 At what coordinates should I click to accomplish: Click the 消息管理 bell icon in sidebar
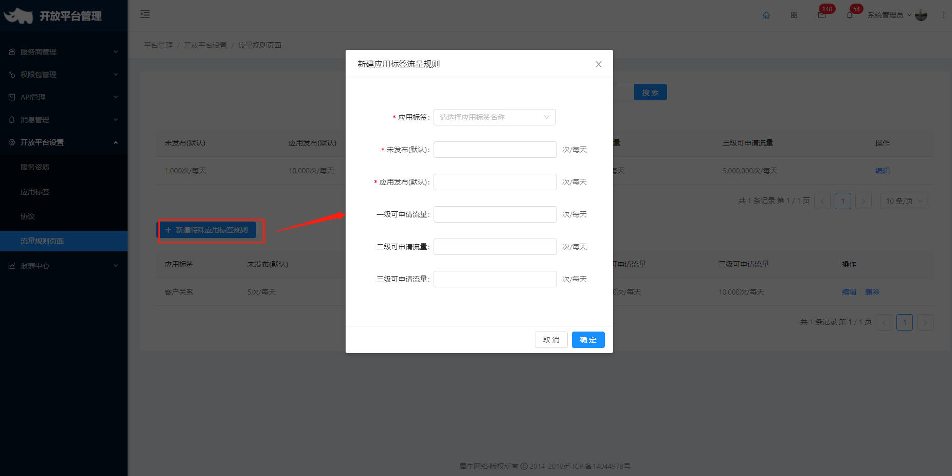pyautogui.click(x=12, y=120)
